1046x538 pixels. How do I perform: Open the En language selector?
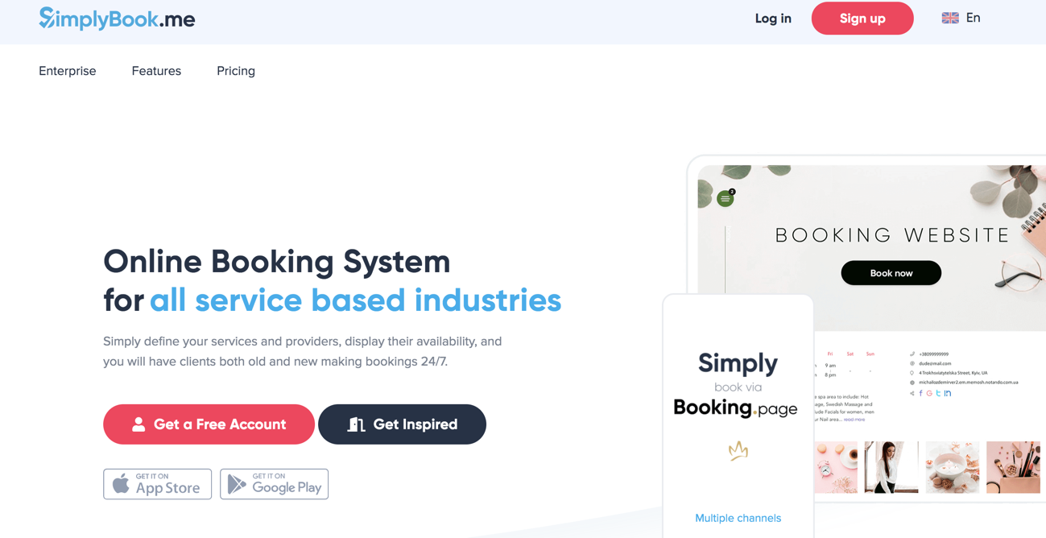tap(961, 18)
